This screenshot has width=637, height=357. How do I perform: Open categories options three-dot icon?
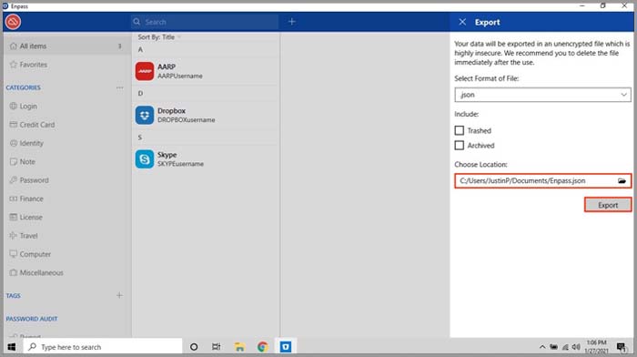coord(119,87)
